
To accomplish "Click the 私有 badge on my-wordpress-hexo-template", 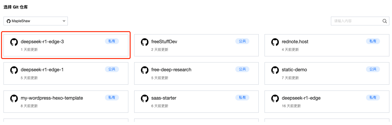I will [112, 98].
